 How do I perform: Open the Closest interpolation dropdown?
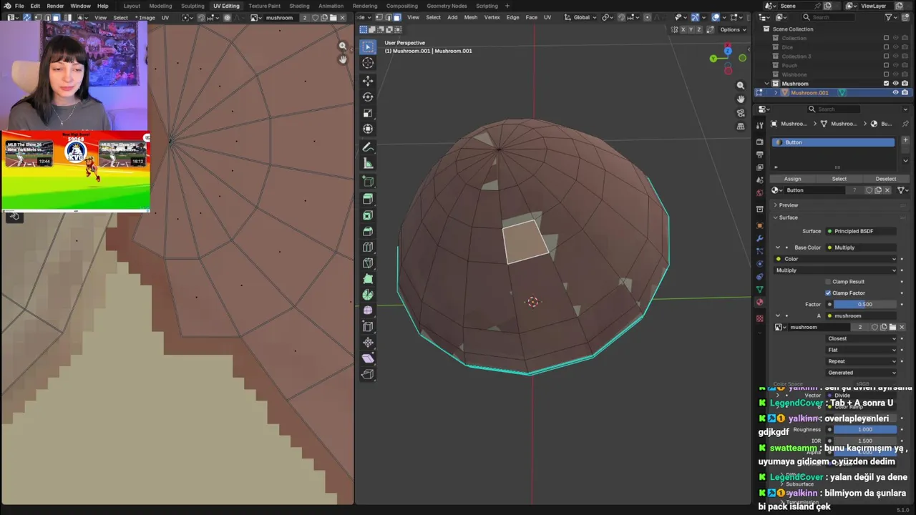[861, 338]
